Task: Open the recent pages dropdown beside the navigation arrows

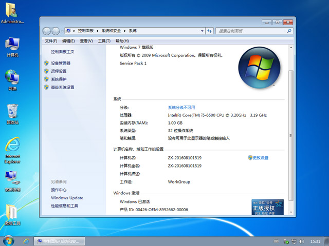Action: tap(62, 31)
